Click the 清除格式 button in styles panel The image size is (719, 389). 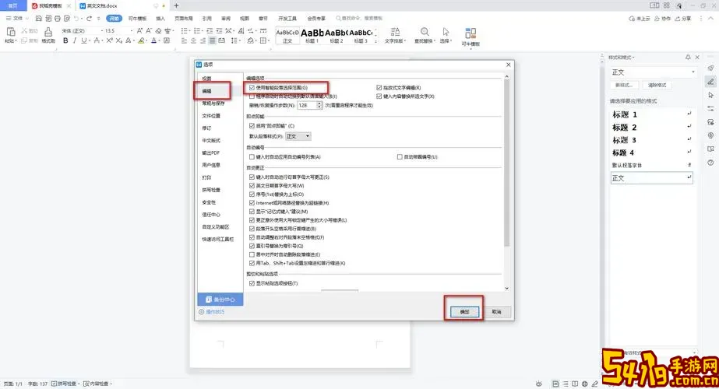657,86
